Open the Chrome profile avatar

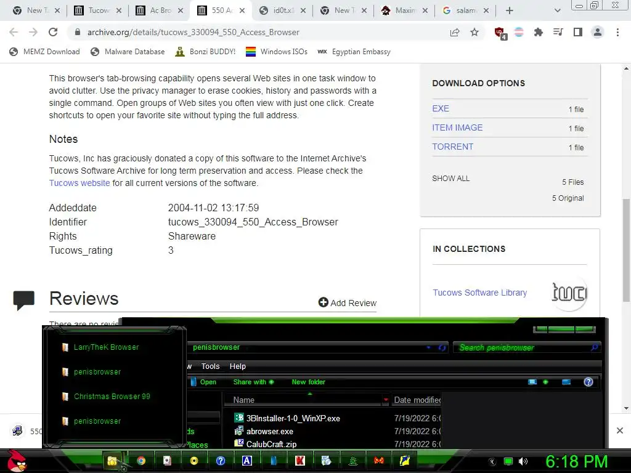coord(598,32)
